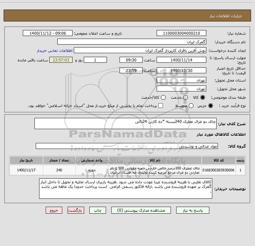Click the مشاهده مدارک پیوستی (0) button
255x246 pixels.
click(x=141, y=210)
